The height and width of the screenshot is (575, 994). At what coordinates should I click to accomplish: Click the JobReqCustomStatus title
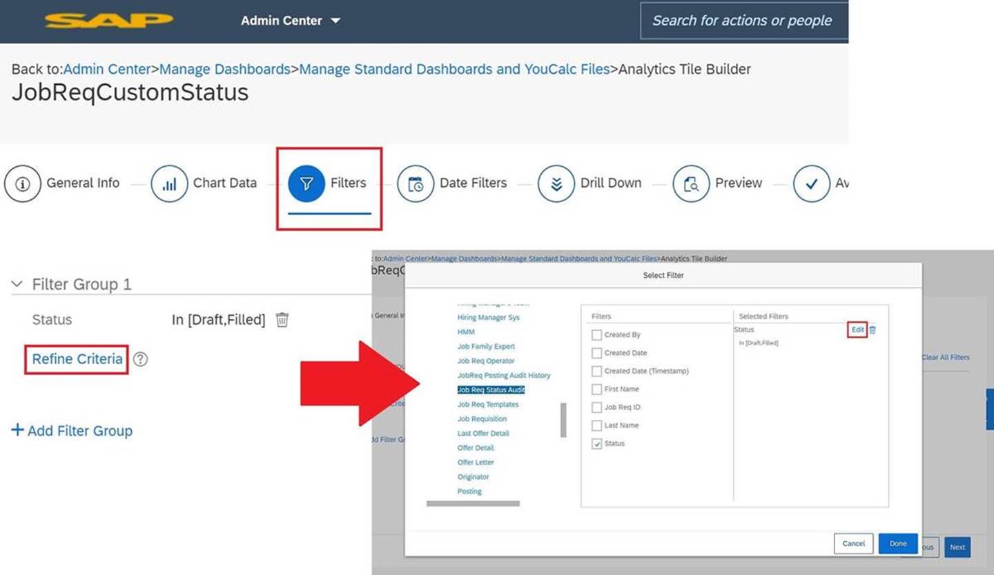click(x=130, y=93)
